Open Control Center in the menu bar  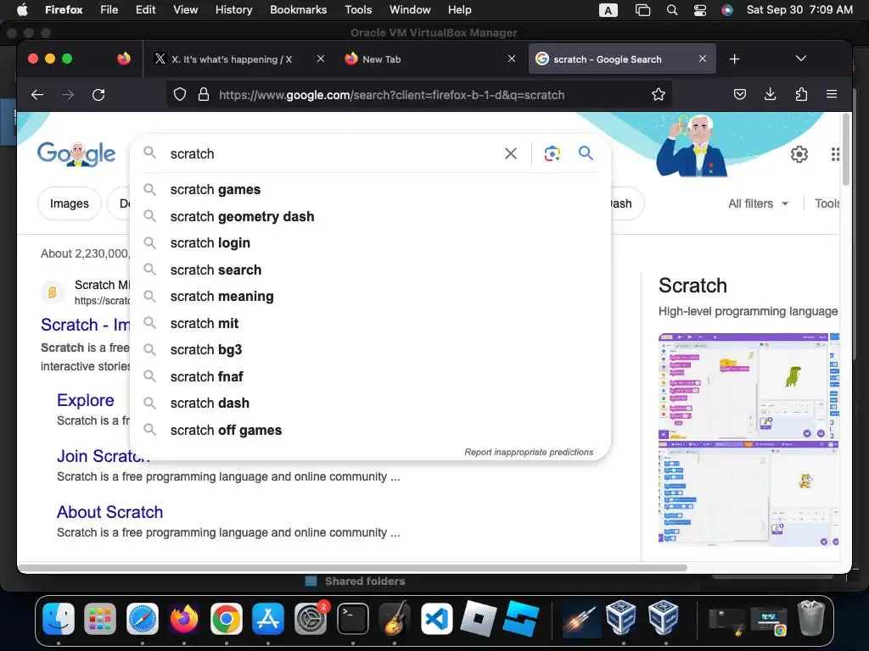tap(700, 10)
